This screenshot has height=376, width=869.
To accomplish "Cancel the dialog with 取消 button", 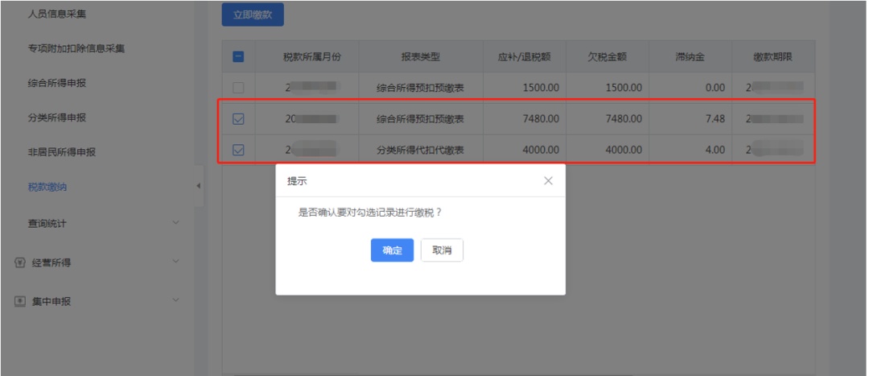I will pyautogui.click(x=442, y=250).
